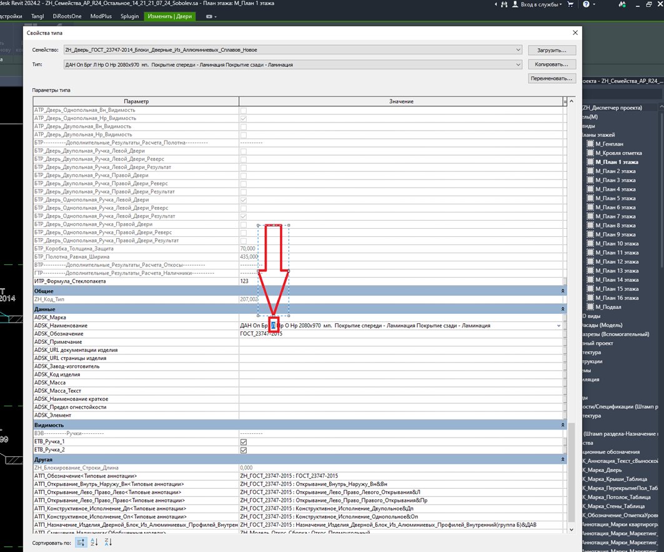
Task: Open the Tangl ribbon tab
Action: pos(37,16)
